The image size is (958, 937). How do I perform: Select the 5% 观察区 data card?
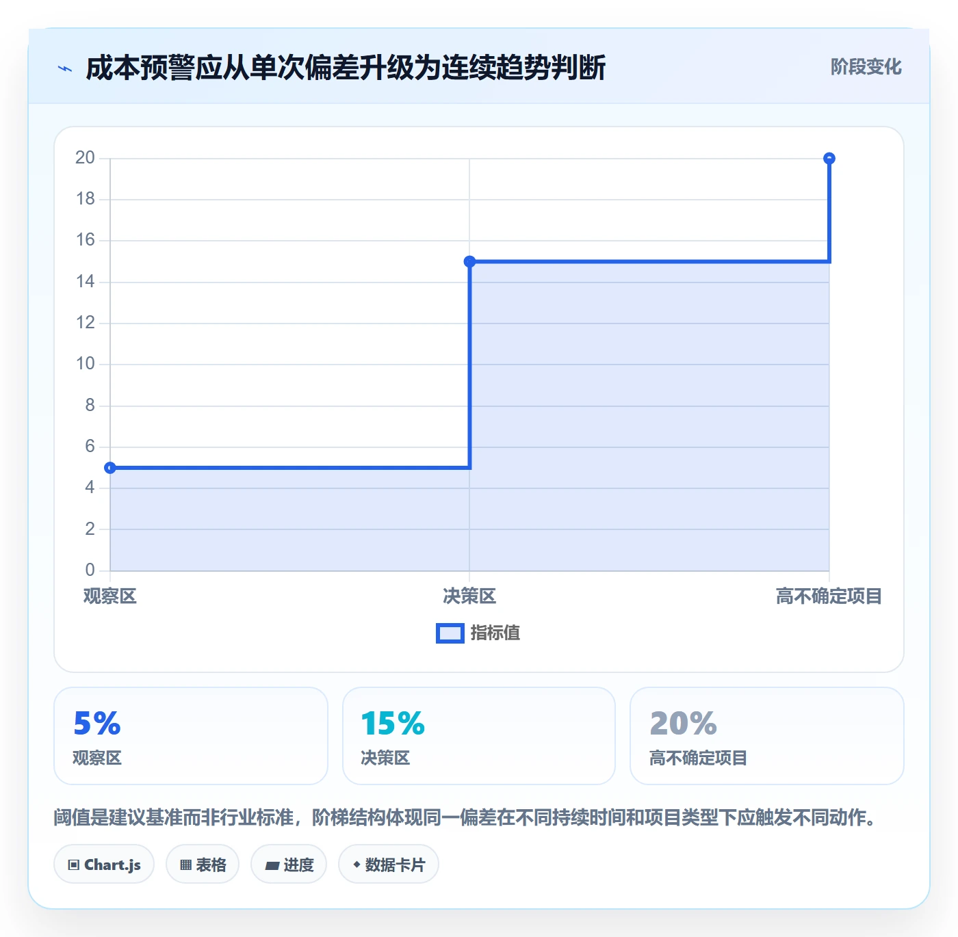[x=191, y=736]
